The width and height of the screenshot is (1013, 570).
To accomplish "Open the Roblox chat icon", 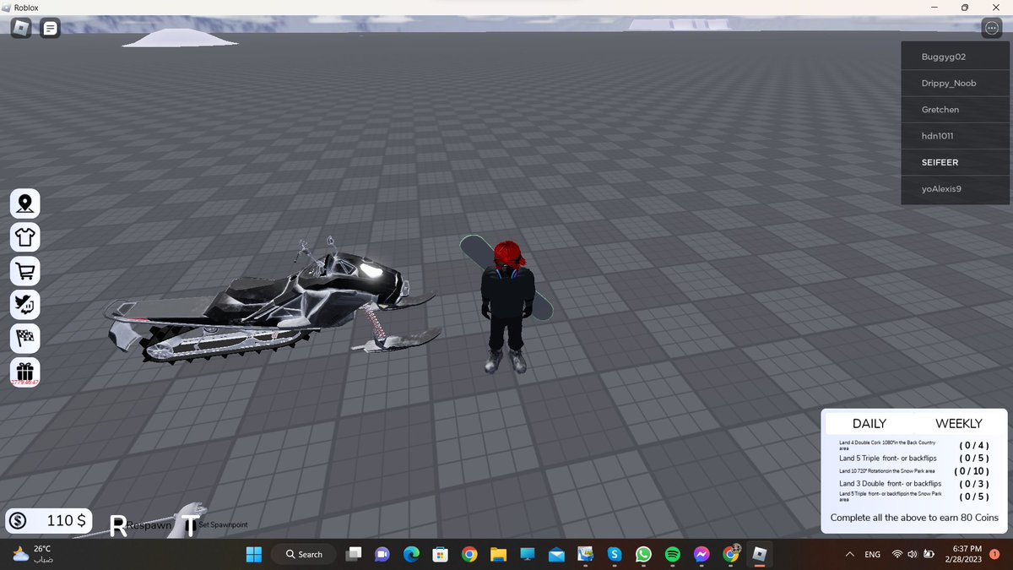I will 51,29.
